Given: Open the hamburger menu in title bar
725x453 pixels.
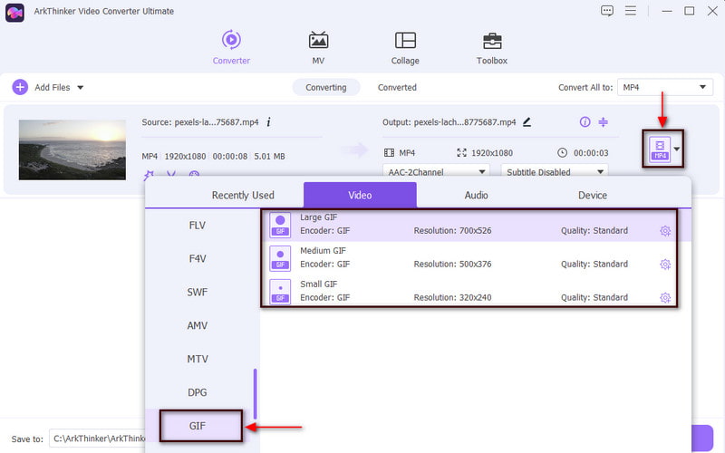Looking at the screenshot, I should click(x=631, y=11).
